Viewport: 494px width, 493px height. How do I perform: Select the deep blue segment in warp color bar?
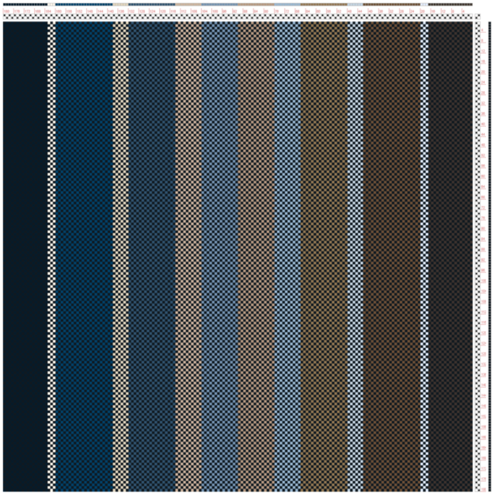(84, 4)
